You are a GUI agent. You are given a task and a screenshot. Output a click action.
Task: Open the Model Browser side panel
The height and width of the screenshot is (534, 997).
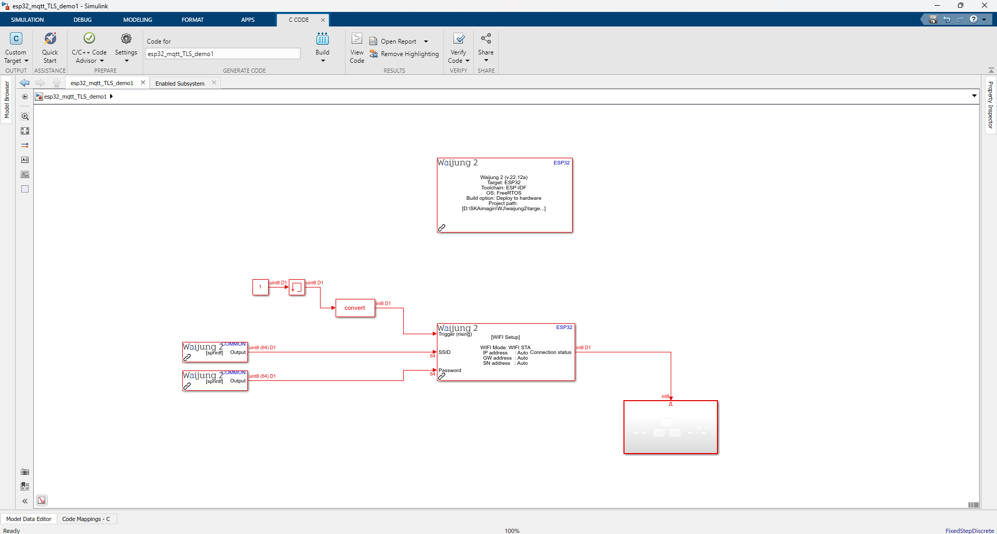point(7,100)
